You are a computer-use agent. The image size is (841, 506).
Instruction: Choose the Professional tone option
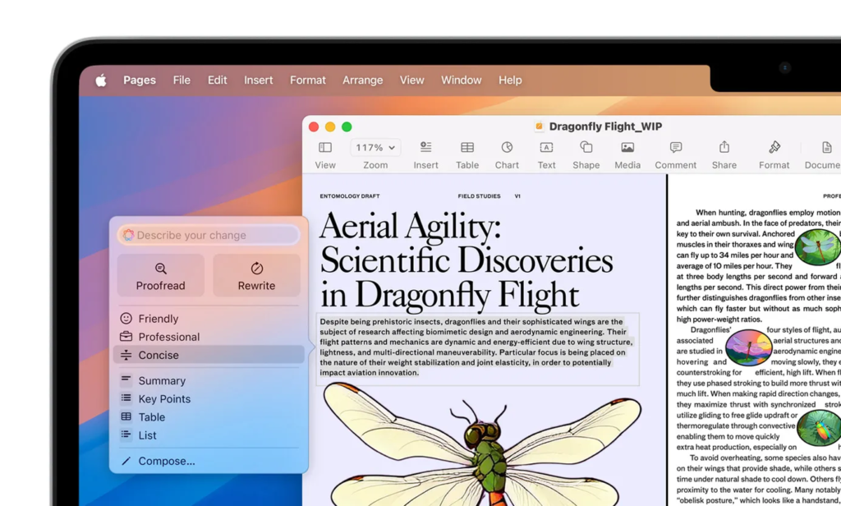pos(209,337)
